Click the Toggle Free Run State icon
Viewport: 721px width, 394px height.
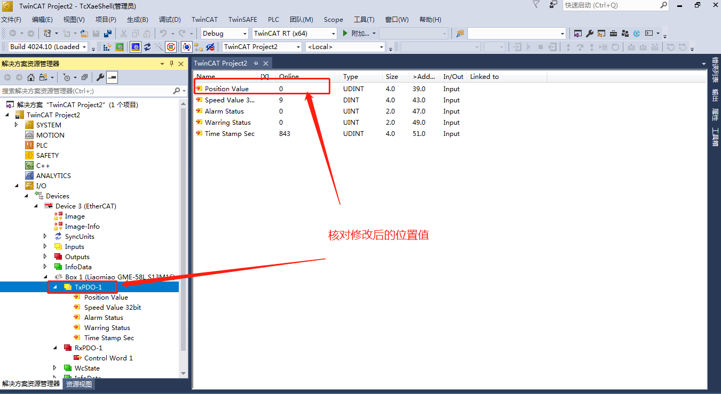171,47
